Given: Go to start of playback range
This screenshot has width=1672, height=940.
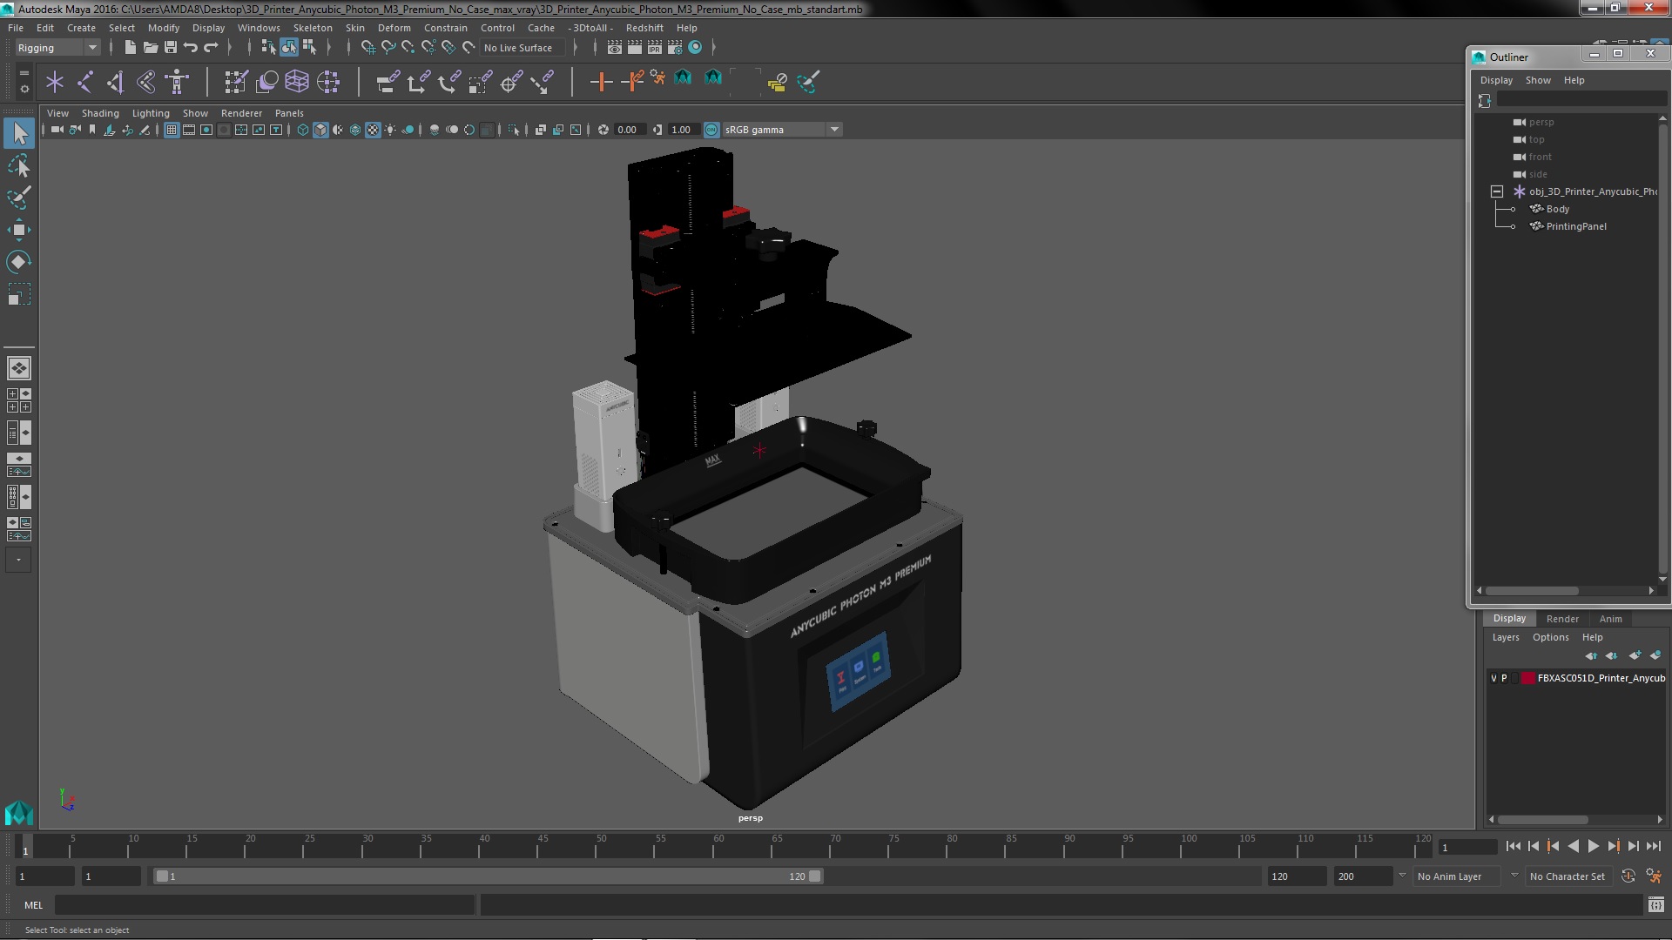Looking at the screenshot, I should [x=1513, y=846].
